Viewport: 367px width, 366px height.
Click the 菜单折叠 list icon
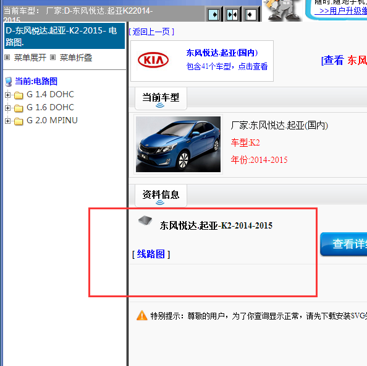click(x=53, y=57)
